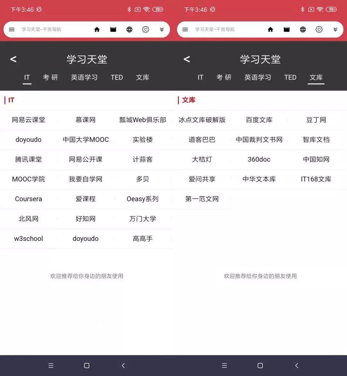
Task: Visit the 爱问共享 link
Action: (202, 179)
